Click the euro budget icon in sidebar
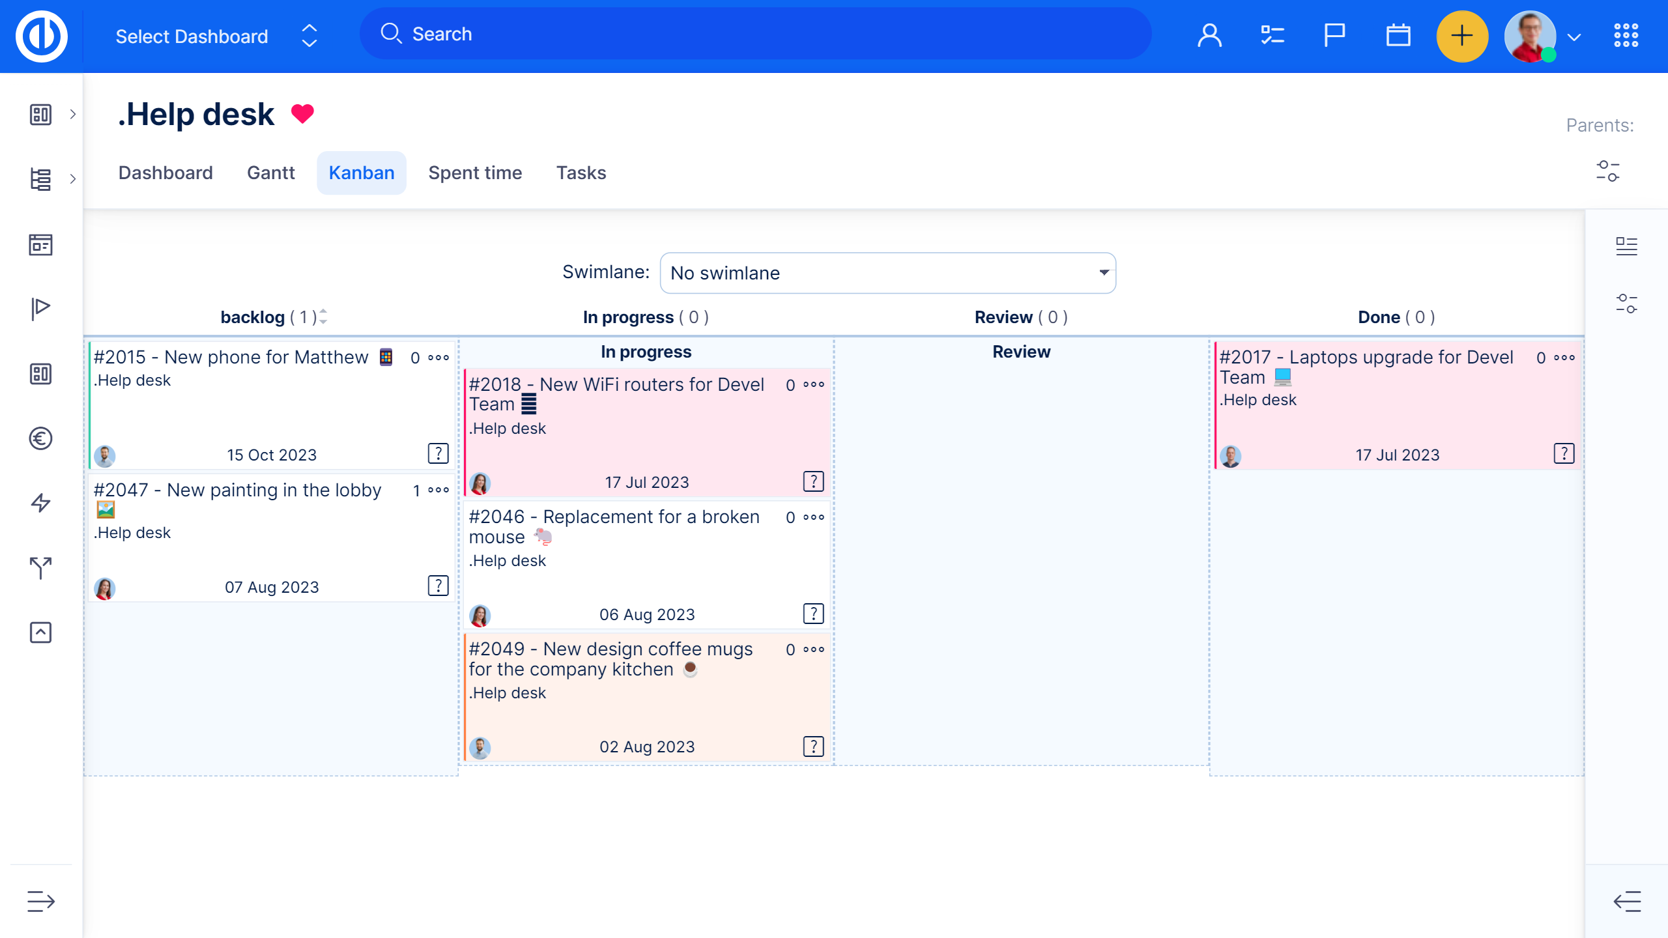Image resolution: width=1668 pixels, height=938 pixels. coord(40,438)
